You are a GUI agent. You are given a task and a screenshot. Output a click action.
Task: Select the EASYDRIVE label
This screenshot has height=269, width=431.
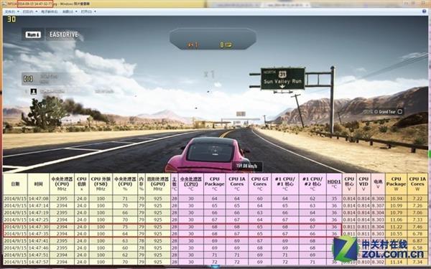tap(64, 34)
